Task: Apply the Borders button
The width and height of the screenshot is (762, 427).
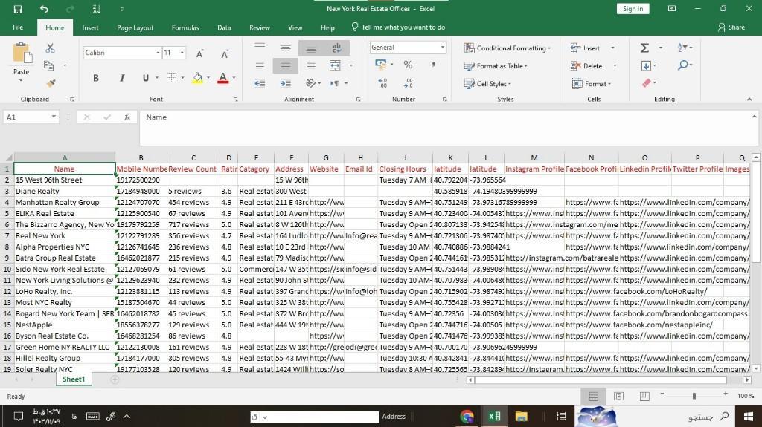Action: pyautogui.click(x=171, y=78)
